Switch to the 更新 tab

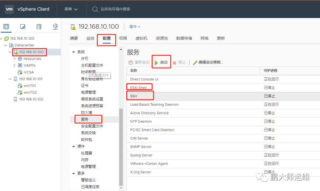(221, 38)
